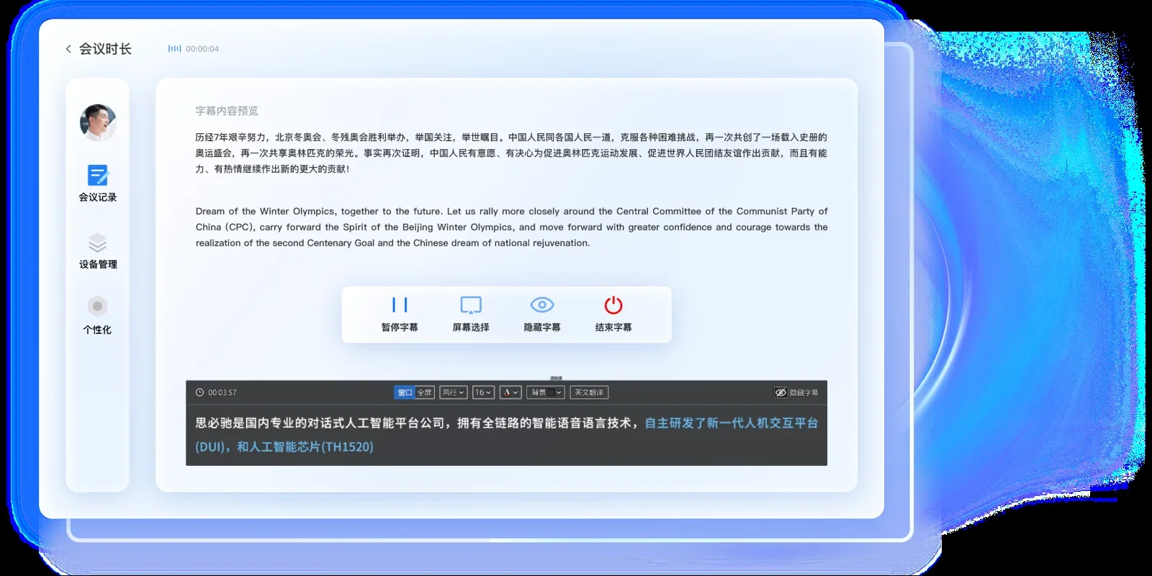Click the 字幕内容预览 heading

227,111
